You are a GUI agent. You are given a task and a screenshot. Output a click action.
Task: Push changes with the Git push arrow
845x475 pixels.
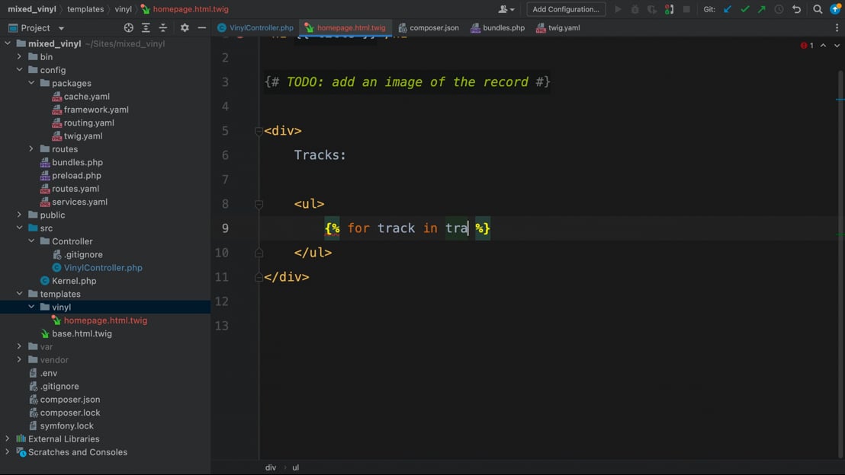(762, 9)
